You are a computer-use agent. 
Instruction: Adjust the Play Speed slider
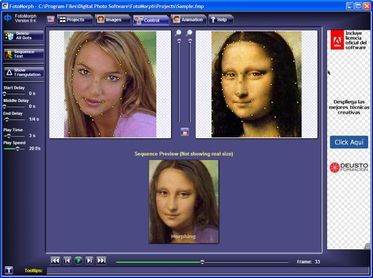[14, 149]
